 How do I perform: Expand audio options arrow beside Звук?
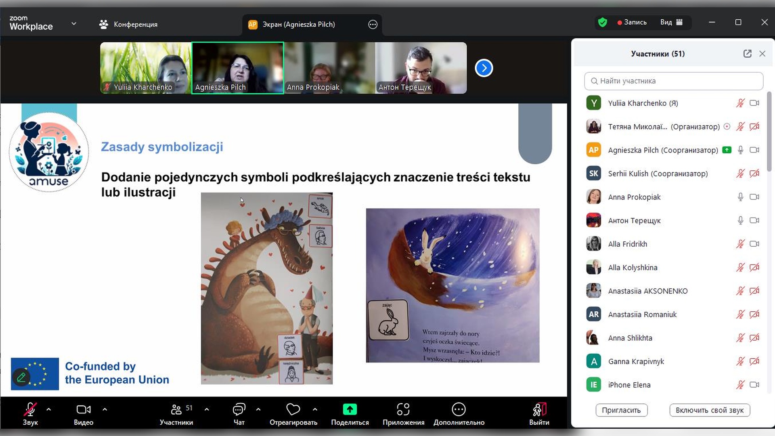pos(49,409)
